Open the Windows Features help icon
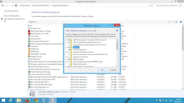The width and height of the screenshot is (184, 103). (x=117, y=31)
